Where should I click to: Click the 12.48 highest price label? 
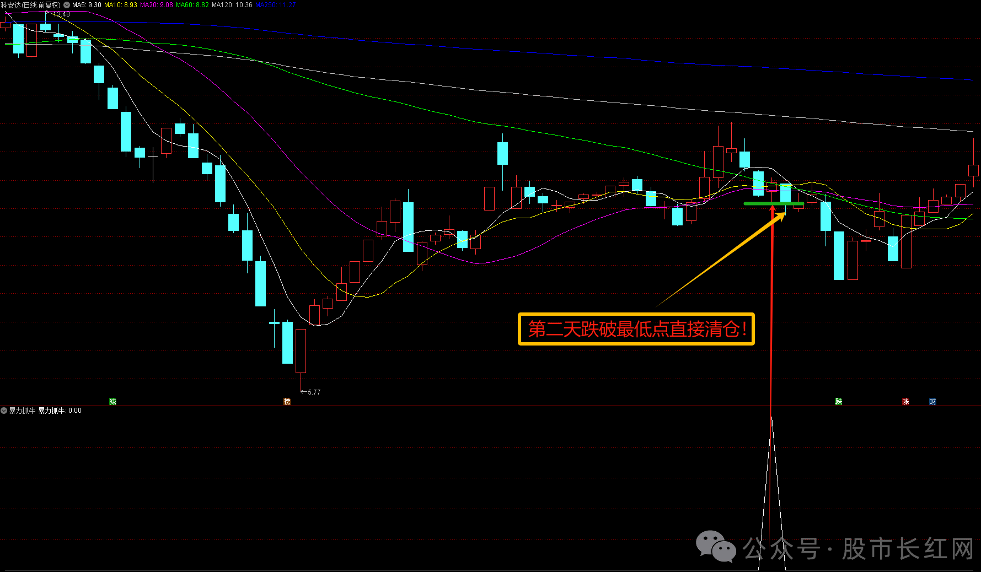[61, 14]
